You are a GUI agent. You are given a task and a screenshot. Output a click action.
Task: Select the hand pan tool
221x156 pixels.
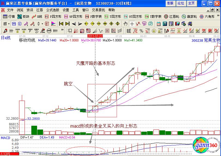point(125,23)
